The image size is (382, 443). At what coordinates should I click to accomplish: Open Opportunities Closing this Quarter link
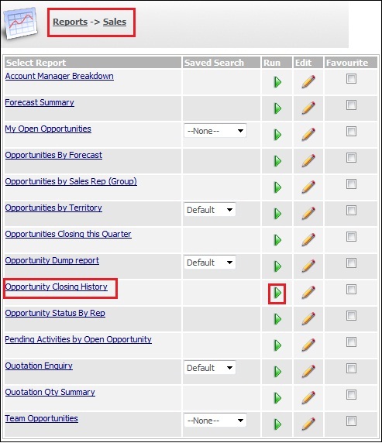68,234
